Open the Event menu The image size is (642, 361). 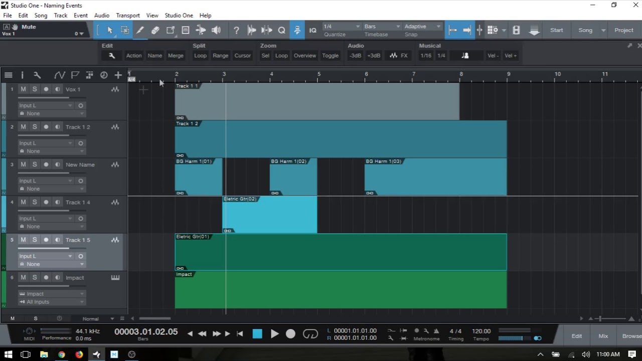[x=81, y=16]
